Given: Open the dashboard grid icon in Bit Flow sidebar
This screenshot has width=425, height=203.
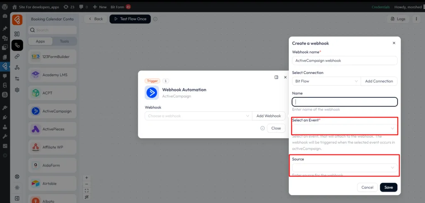Looking at the screenshot, I should [17, 34].
